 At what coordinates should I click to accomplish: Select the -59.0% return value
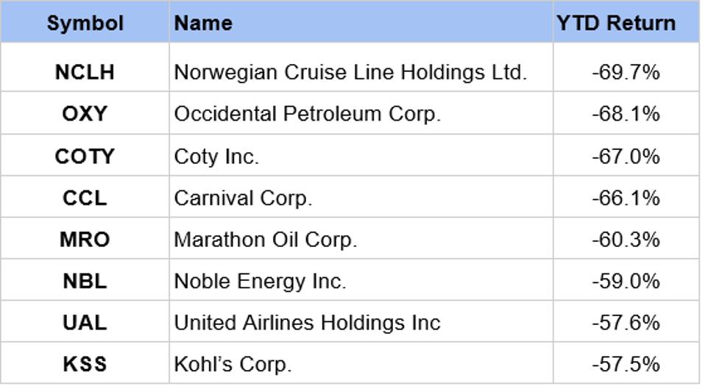tap(626, 281)
